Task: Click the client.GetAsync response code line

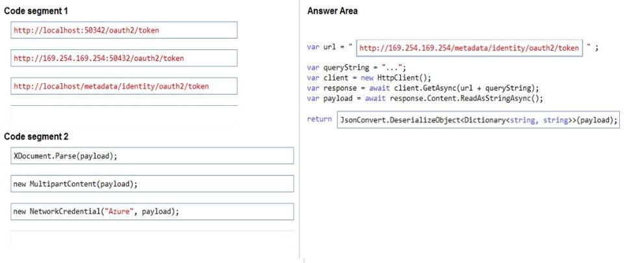Action: (x=423, y=88)
